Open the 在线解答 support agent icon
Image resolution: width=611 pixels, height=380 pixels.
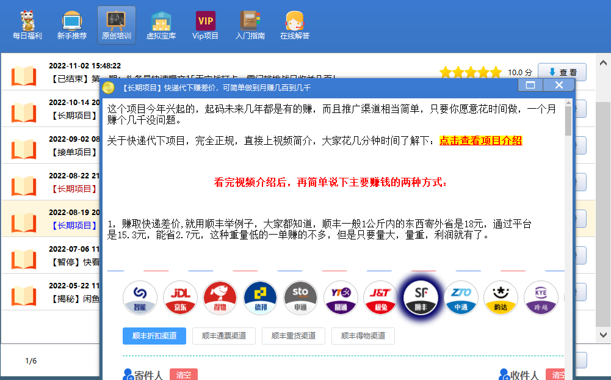click(x=295, y=21)
